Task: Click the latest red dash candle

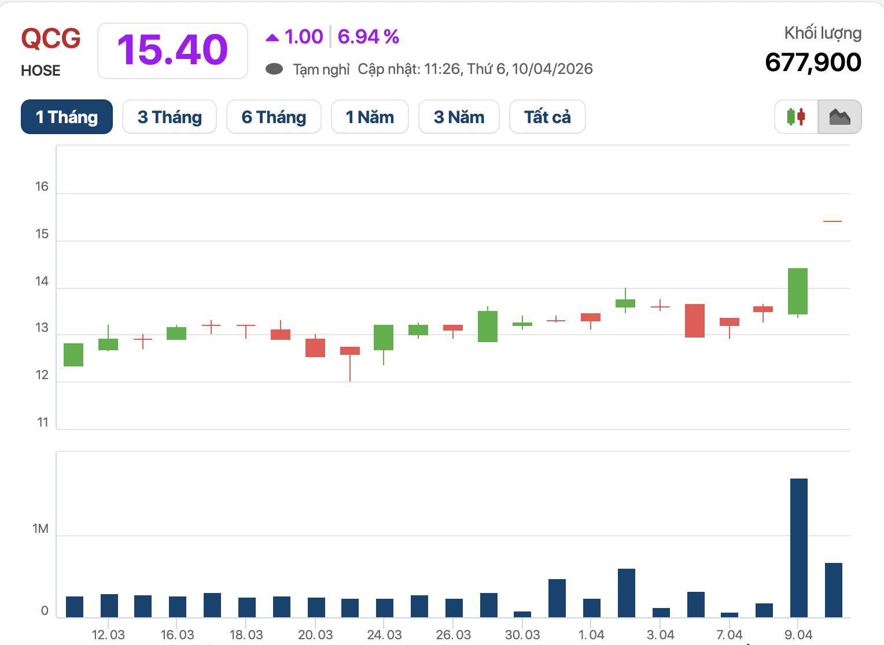Action: 833,221
